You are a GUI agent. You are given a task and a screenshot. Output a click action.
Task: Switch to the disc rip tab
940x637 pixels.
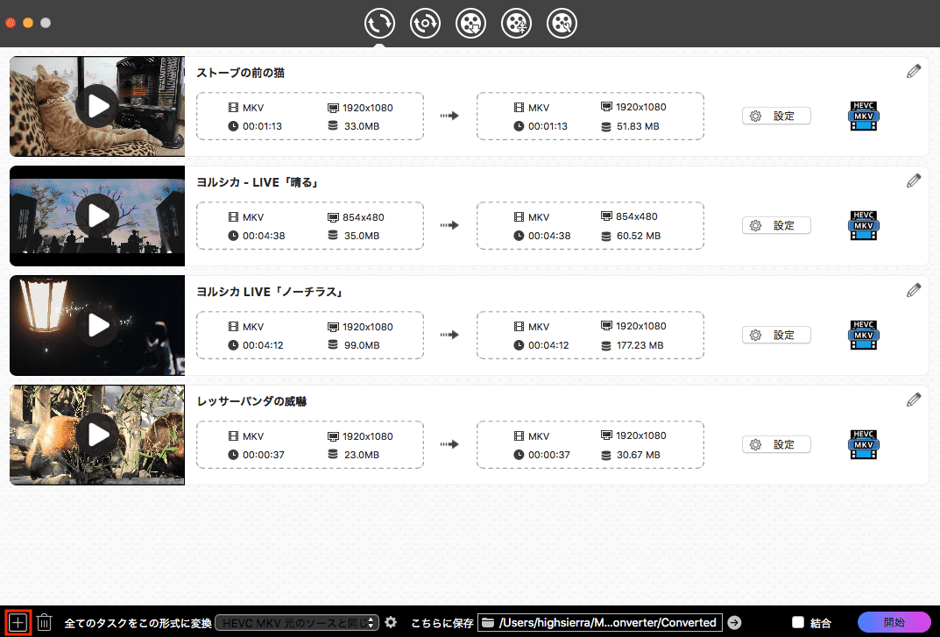tap(425, 24)
